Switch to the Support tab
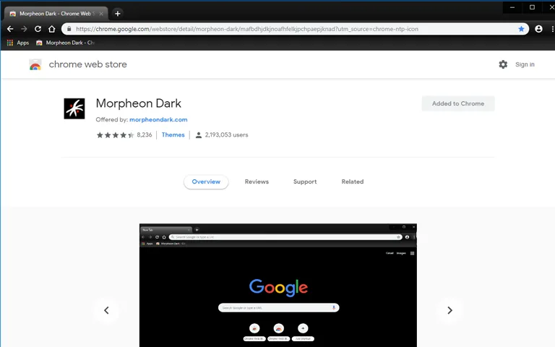Viewport: 555px width, 347px height. pyautogui.click(x=305, y=181)
